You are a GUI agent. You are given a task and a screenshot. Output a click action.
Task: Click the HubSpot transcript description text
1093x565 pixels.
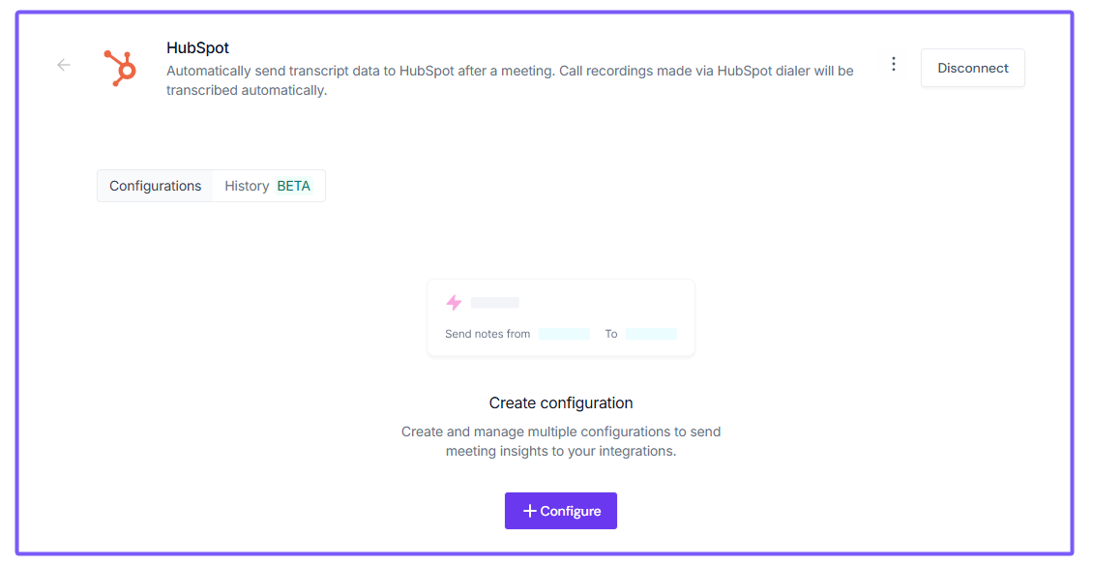[x=510, y=80]
